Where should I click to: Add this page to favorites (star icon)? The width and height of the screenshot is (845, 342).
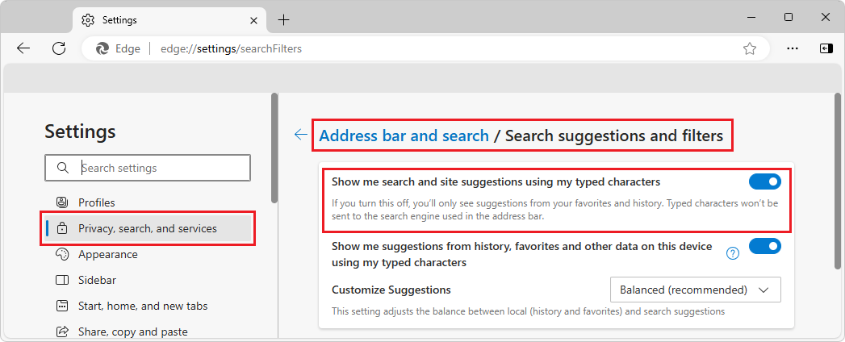(x=750, y=49)
